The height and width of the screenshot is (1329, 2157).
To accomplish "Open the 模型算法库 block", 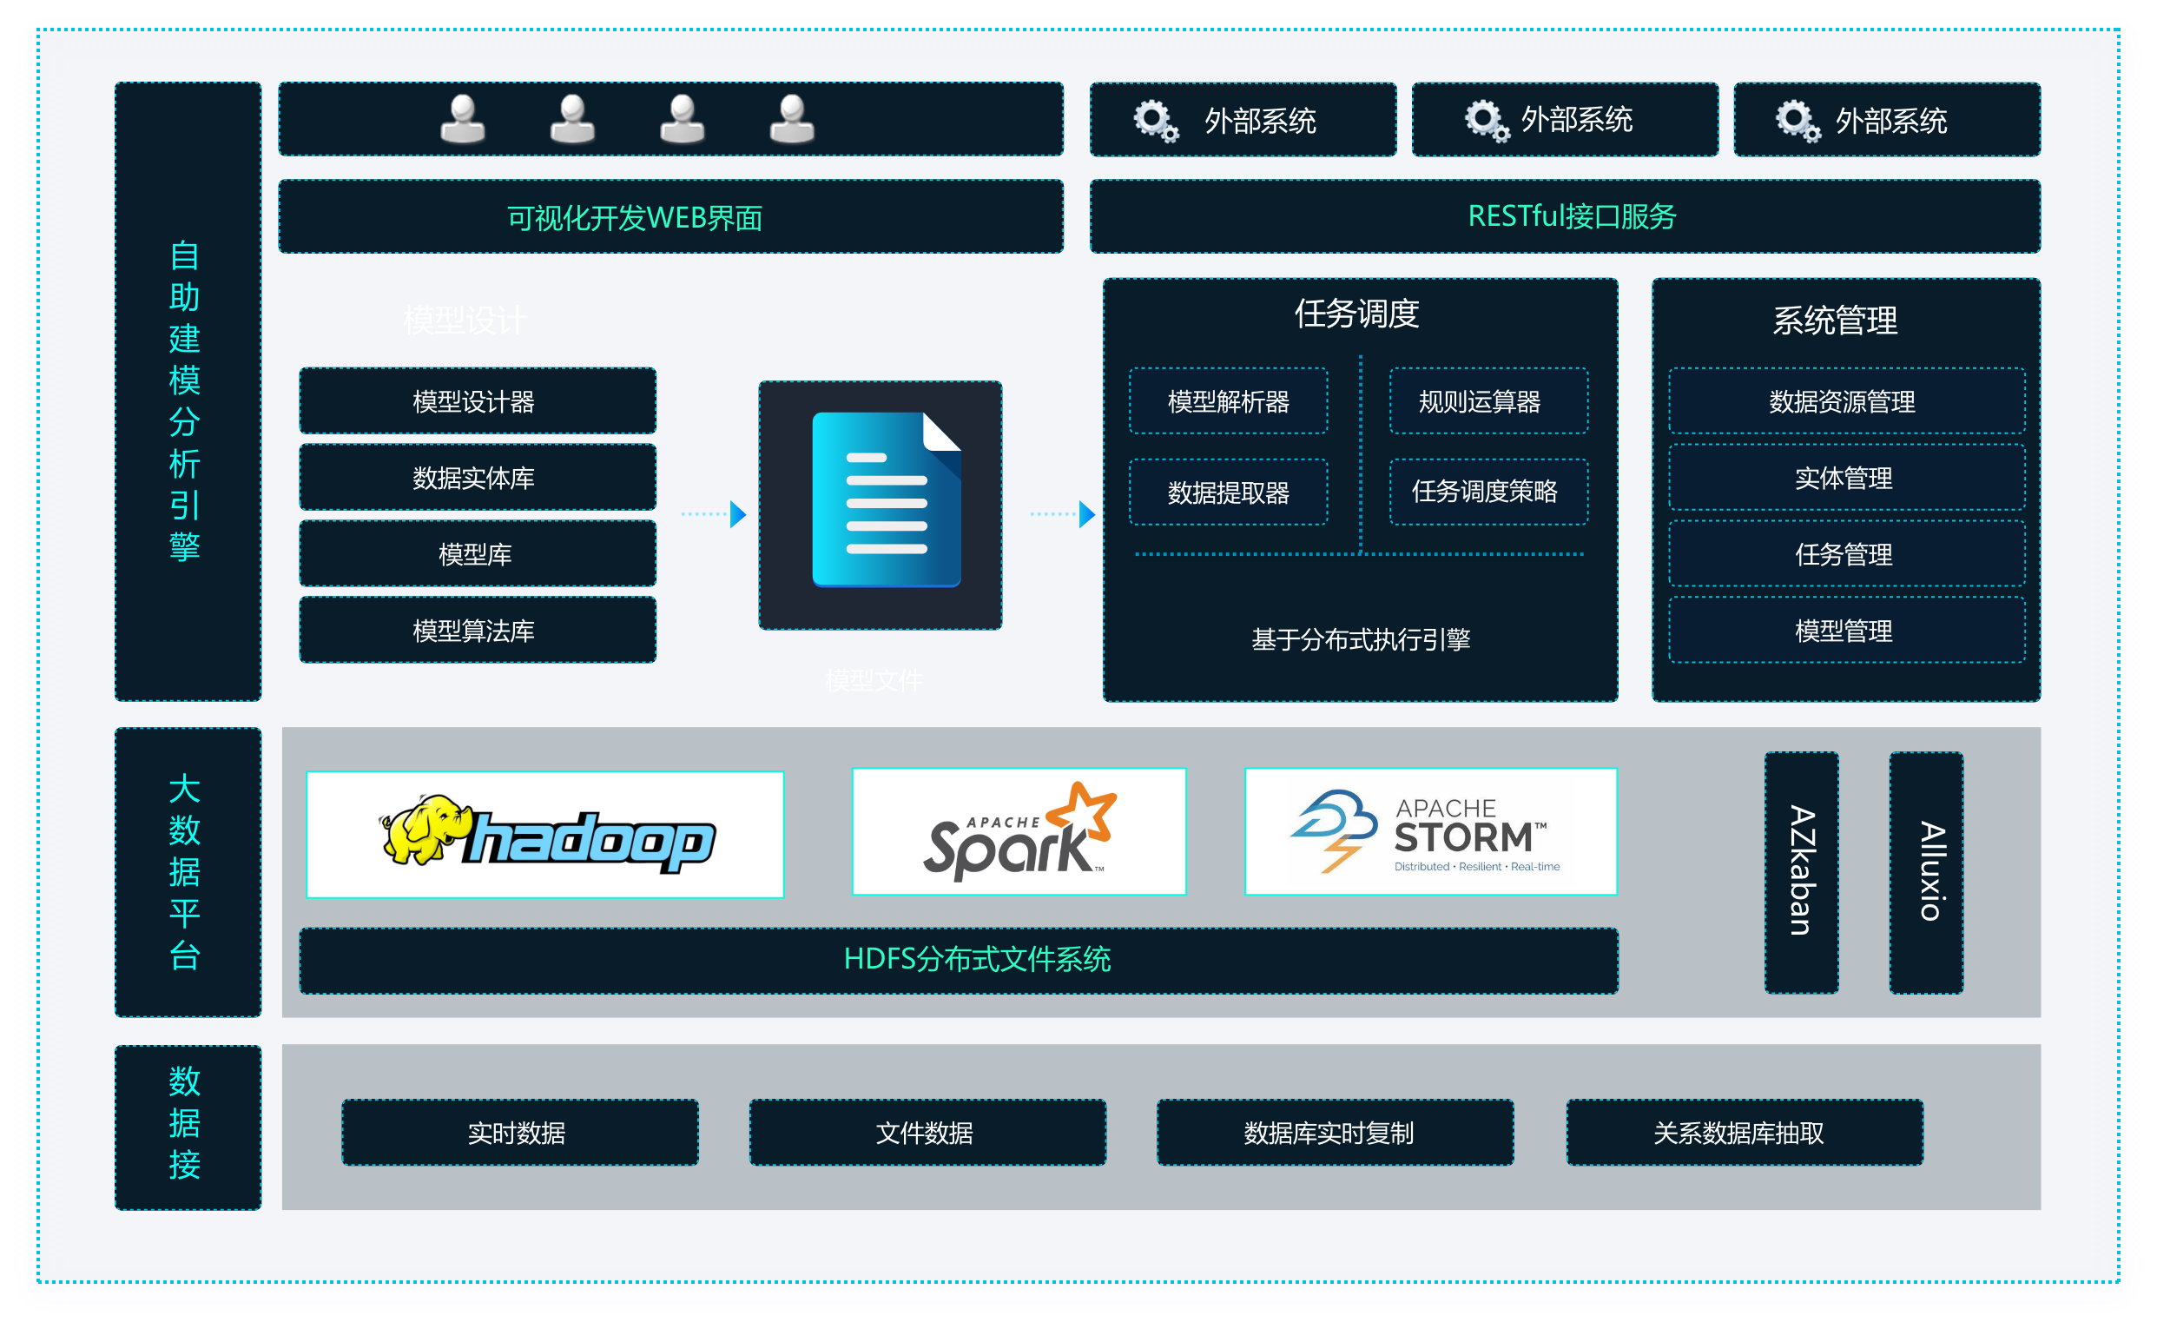I will 477,631.
